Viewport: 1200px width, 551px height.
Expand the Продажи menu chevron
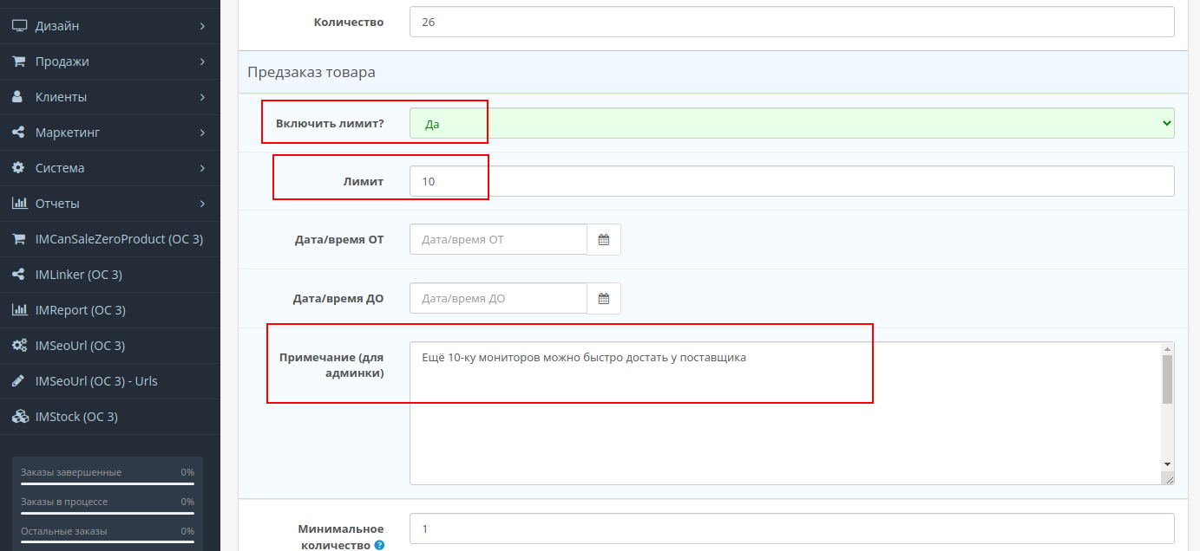click(x=202, y=62)
